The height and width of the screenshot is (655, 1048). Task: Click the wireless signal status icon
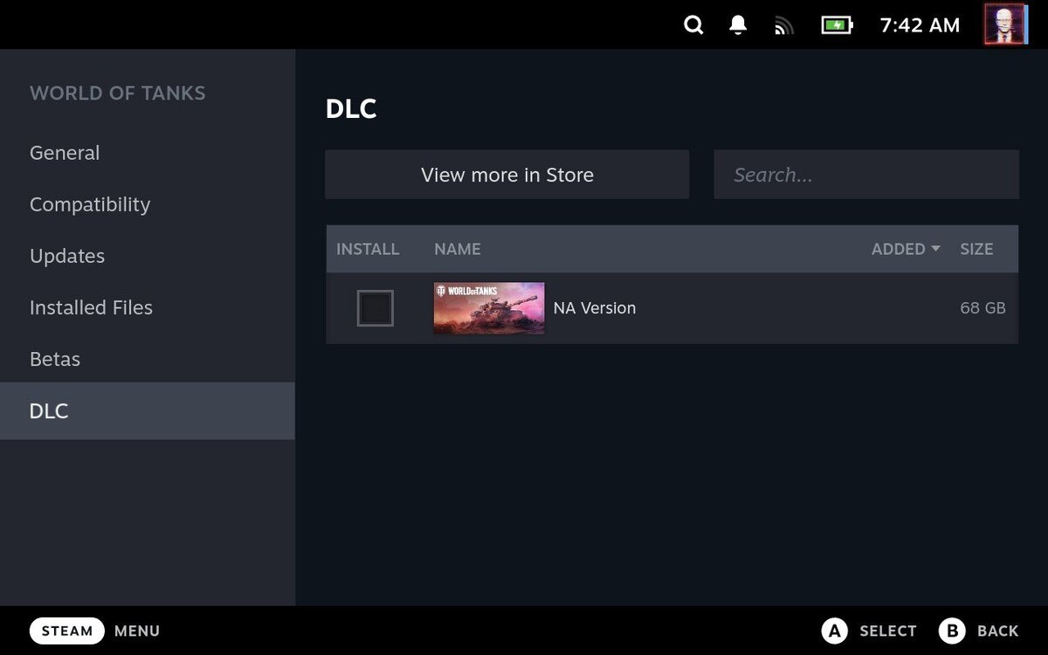click(x=783, y=26)
